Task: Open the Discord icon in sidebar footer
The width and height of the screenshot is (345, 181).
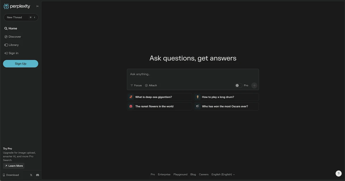Action: (37, 175)
